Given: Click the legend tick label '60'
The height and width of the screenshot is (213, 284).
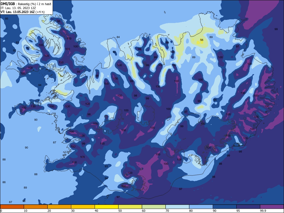Looking at the screenshot, I should pos(144,211).
